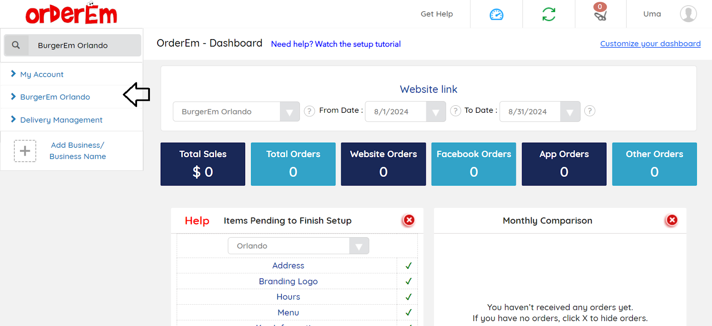Open the Get Help menu item
712x326 pixels.
pyautogui.click(x=437, y=14)
